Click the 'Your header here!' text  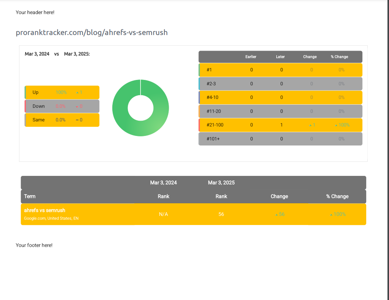point(35,13)
